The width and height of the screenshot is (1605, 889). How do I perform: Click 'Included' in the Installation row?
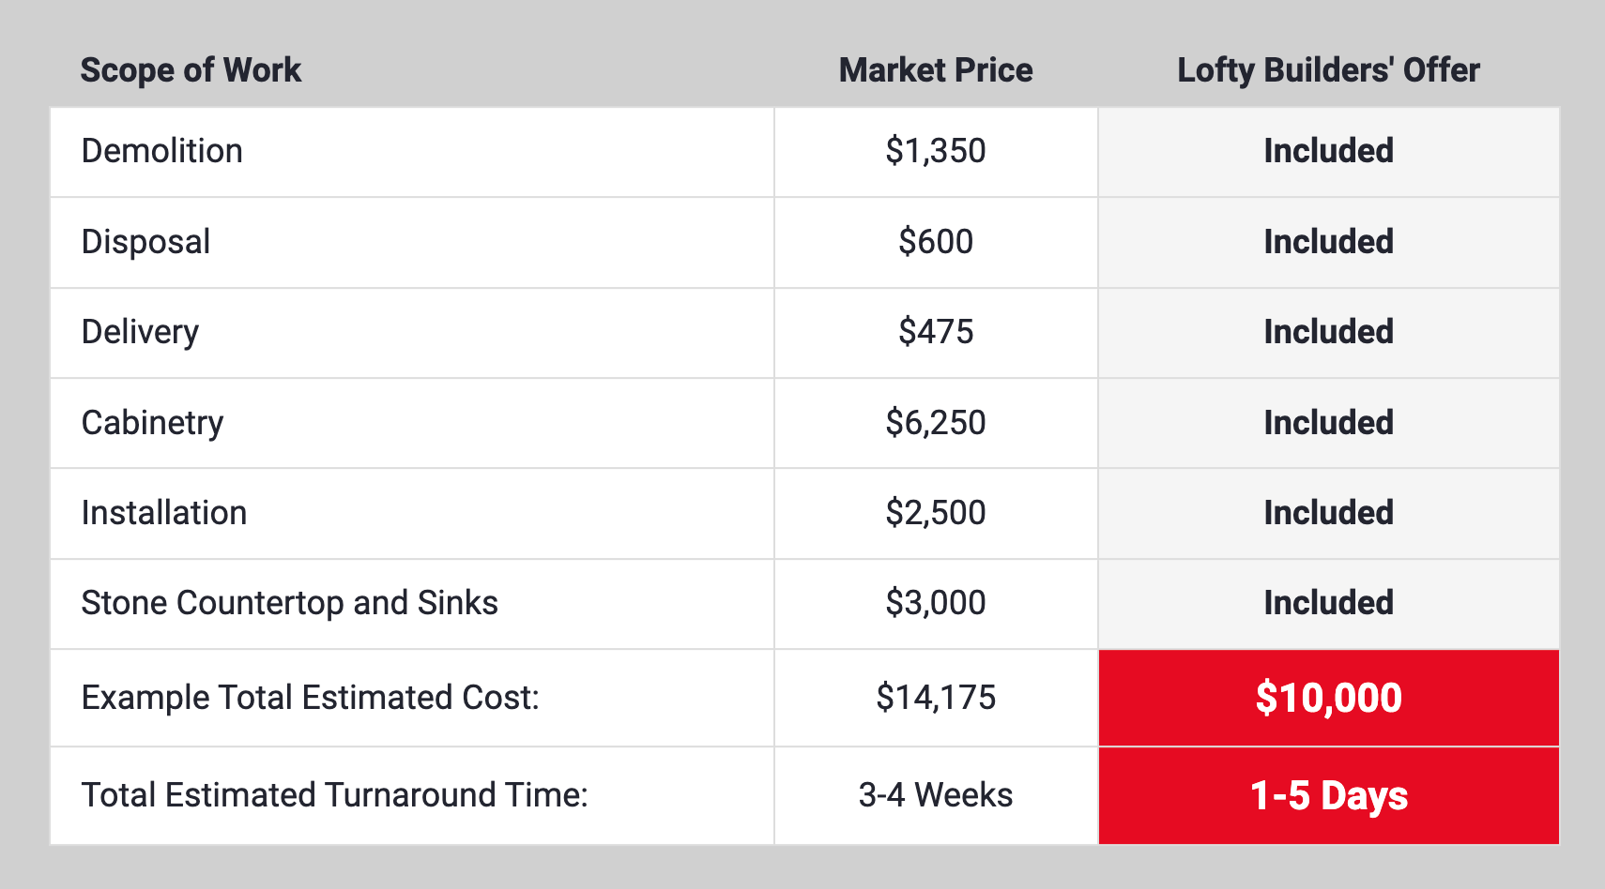1328,513
